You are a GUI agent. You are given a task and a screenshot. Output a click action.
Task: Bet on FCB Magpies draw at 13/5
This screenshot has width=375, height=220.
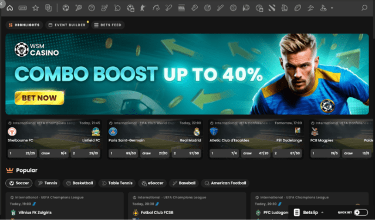(x=357, y=153)
